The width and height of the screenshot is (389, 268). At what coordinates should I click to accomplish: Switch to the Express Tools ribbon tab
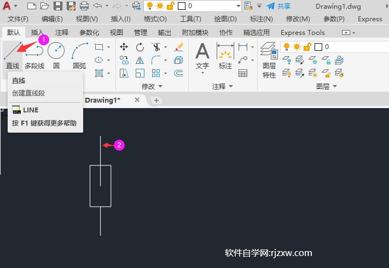click(x=303, y=32)
